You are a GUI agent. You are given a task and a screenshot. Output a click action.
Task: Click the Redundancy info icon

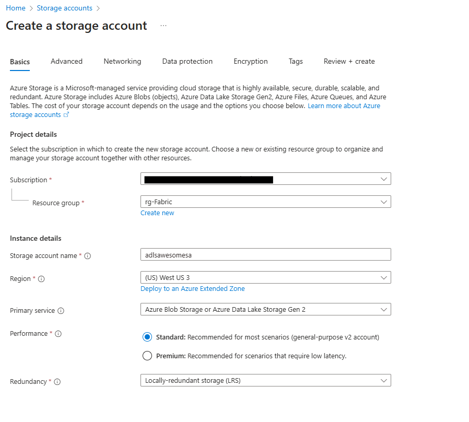57,382
